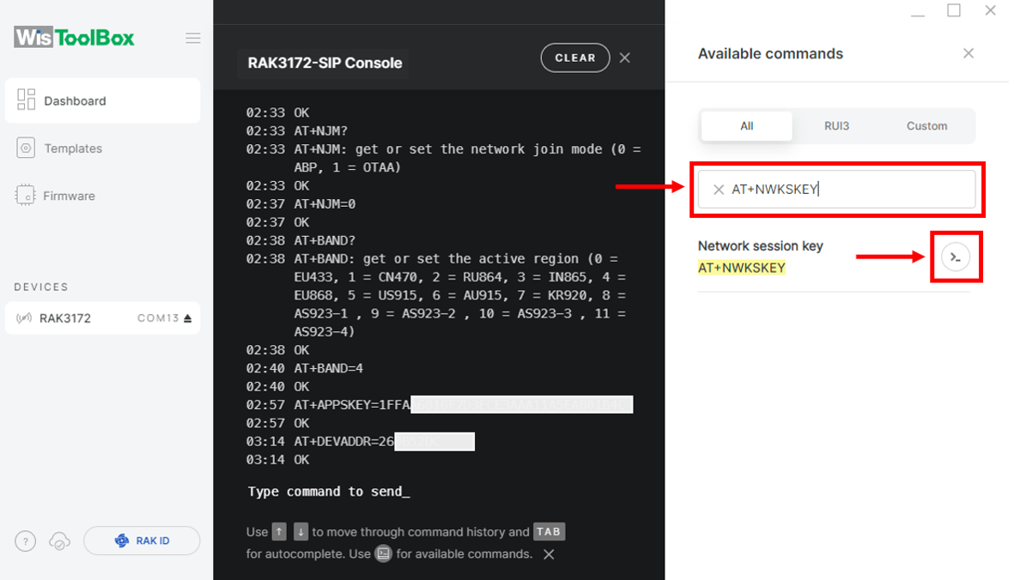Screen dimensions: 1014x580
Task: Click the command search field
Action: coord(837,190)
